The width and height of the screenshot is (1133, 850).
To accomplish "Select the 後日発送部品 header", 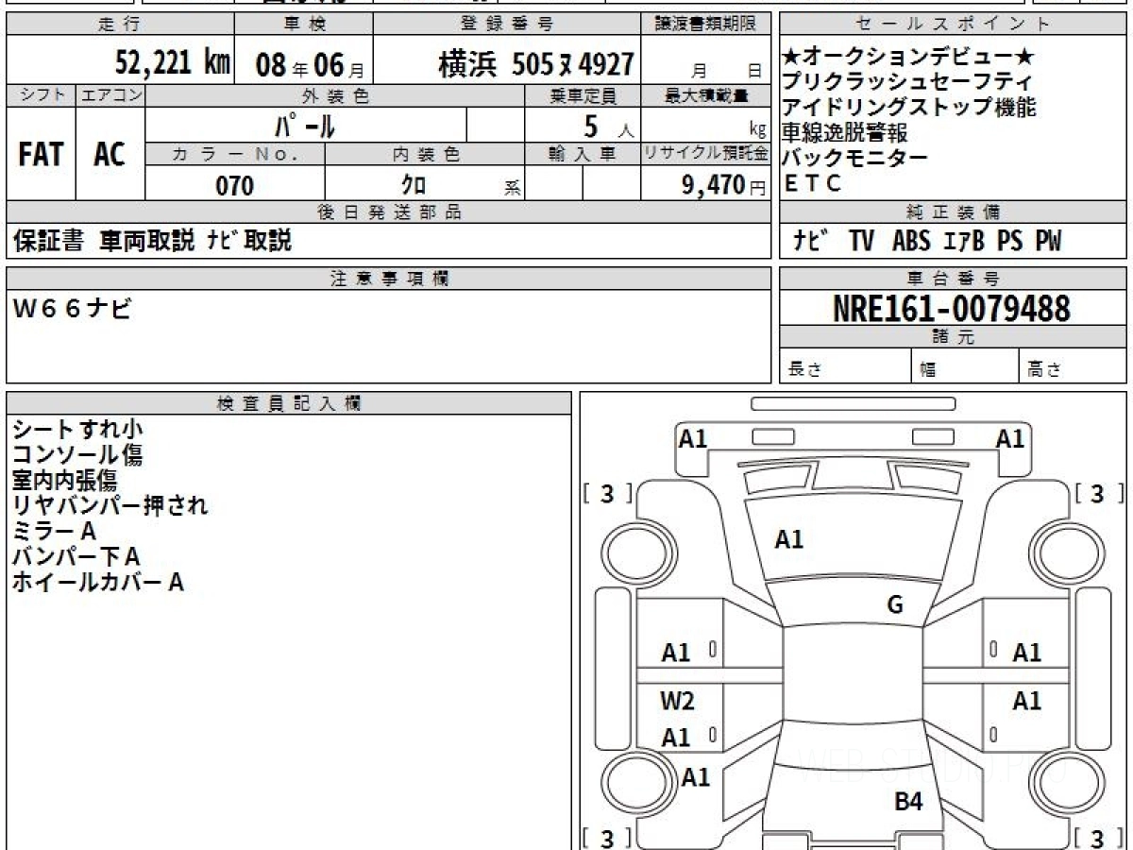I will [389, 212].
